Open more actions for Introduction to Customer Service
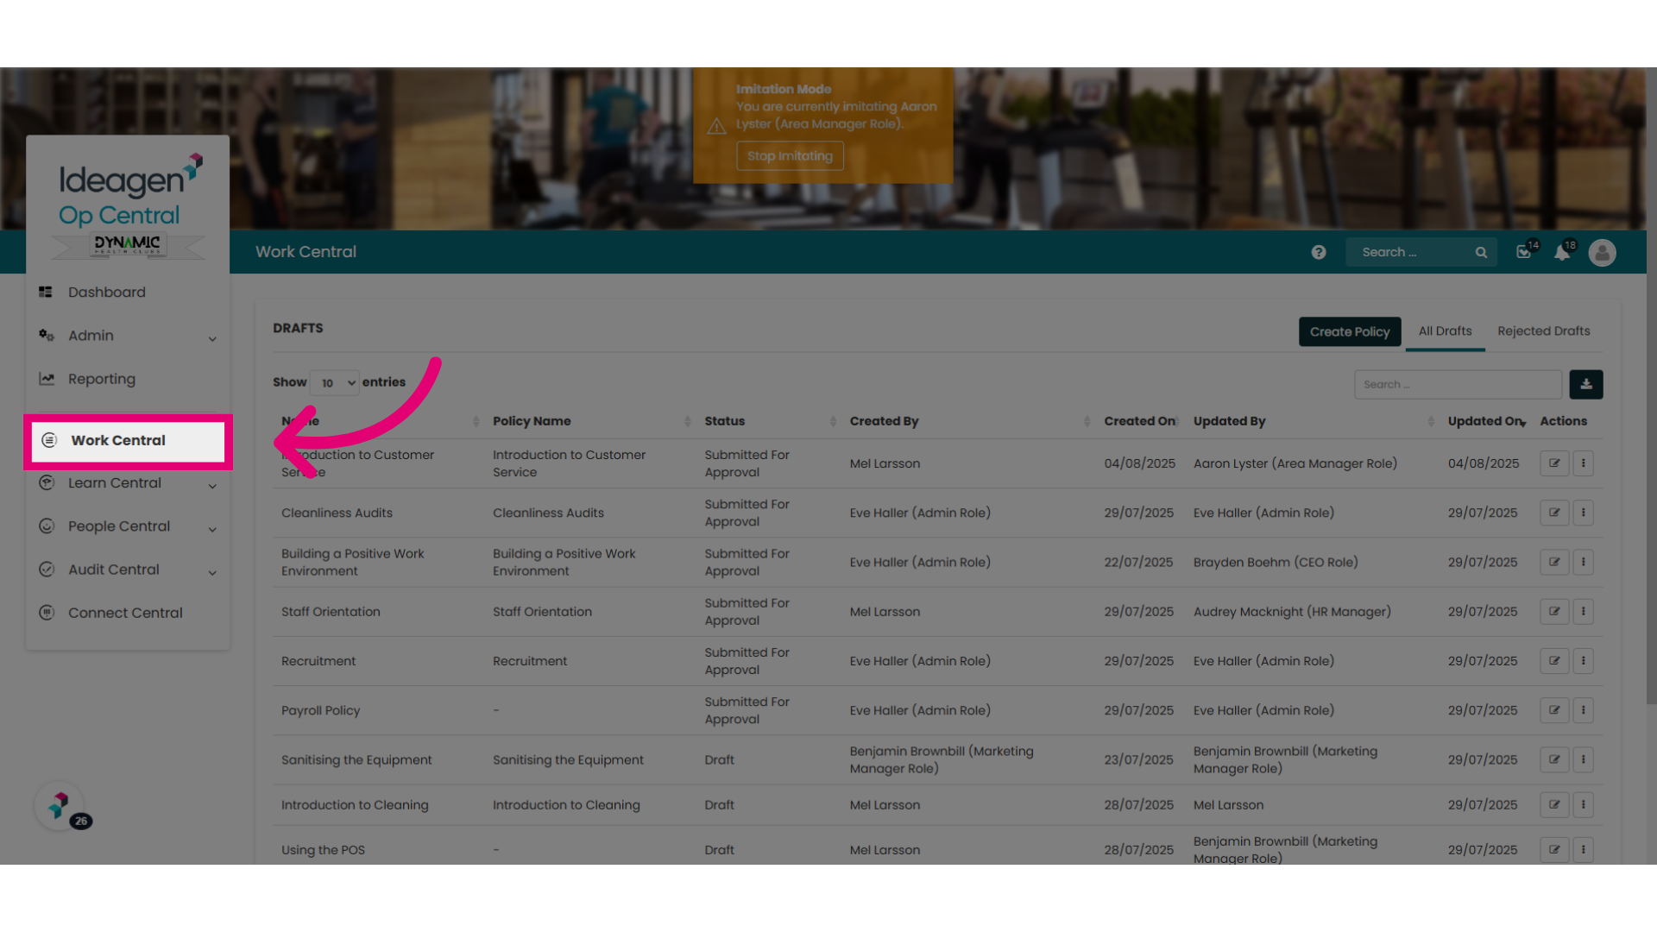This screenshot has width=1657, height=932. point(1583,463)
